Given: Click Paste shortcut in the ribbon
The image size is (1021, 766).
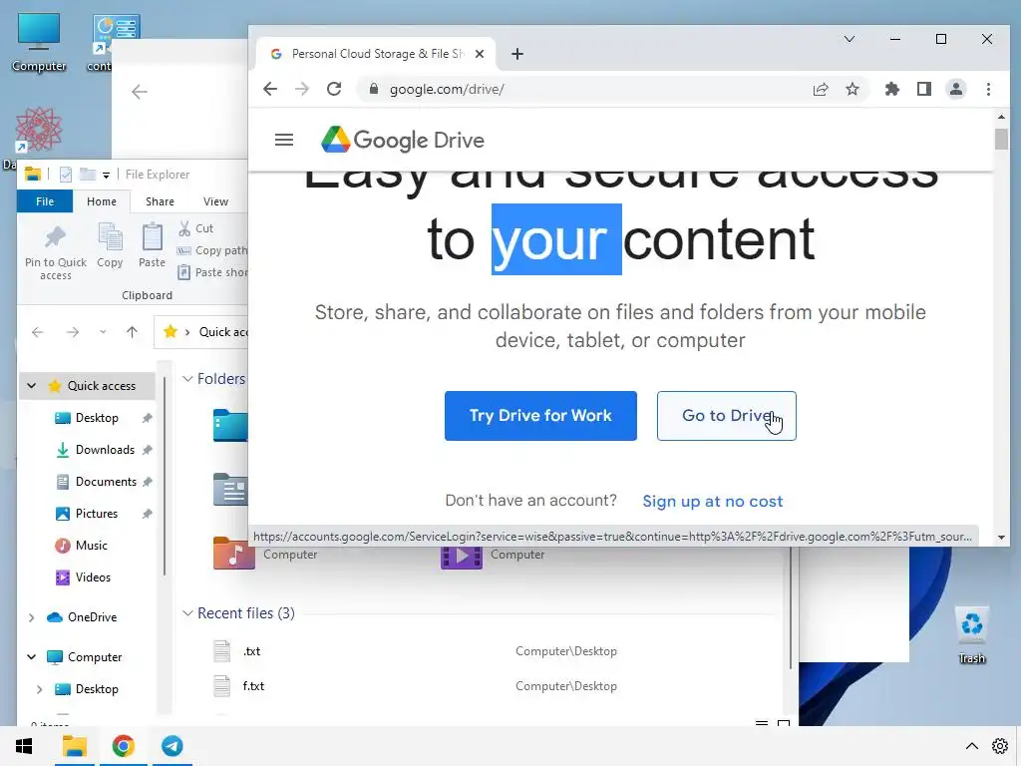Looking at the screenshot, I should pyautogui.click(x=211, y=272).
